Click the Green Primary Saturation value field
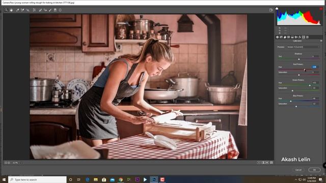The image size is (326, 183). tap(315, 88)
